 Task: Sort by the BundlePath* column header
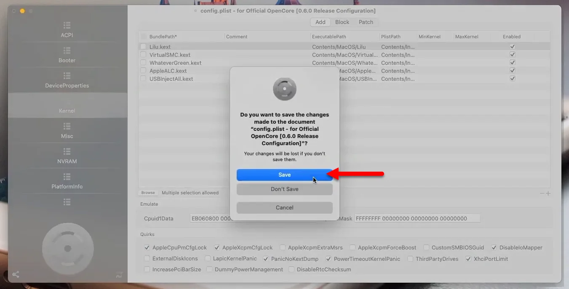(163, 37)
